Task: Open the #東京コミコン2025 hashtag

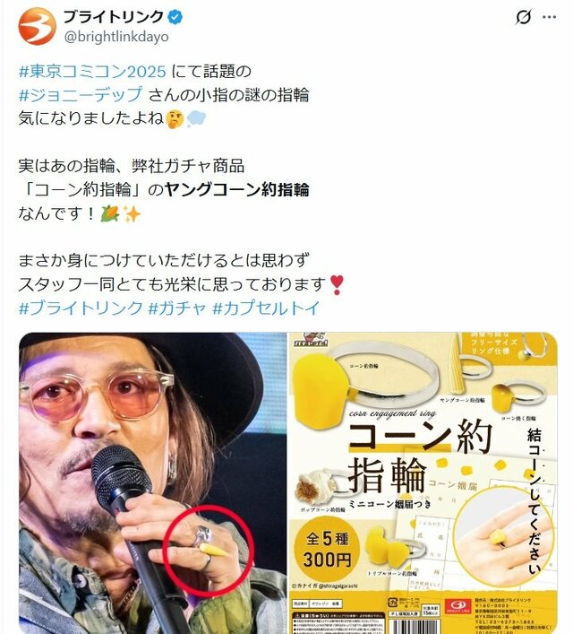Action: point(92,72)
